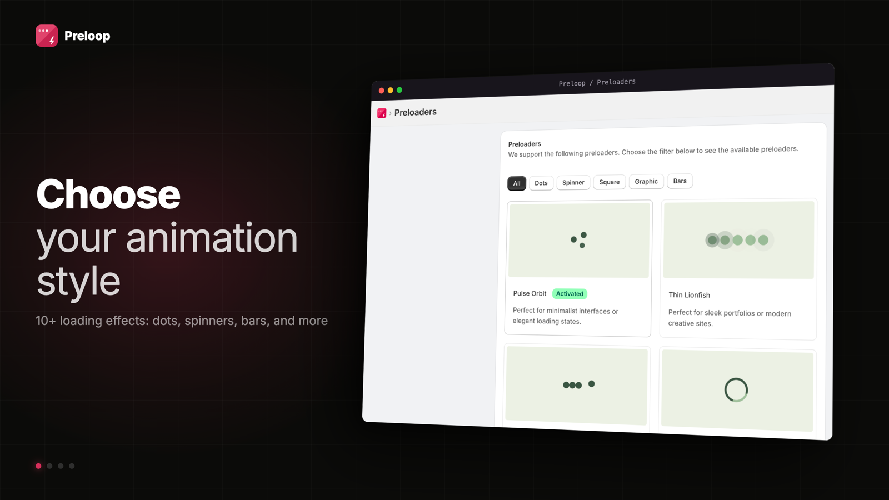
Task: Click the Preloop logo icon at top left
Action: pos(47,36)
